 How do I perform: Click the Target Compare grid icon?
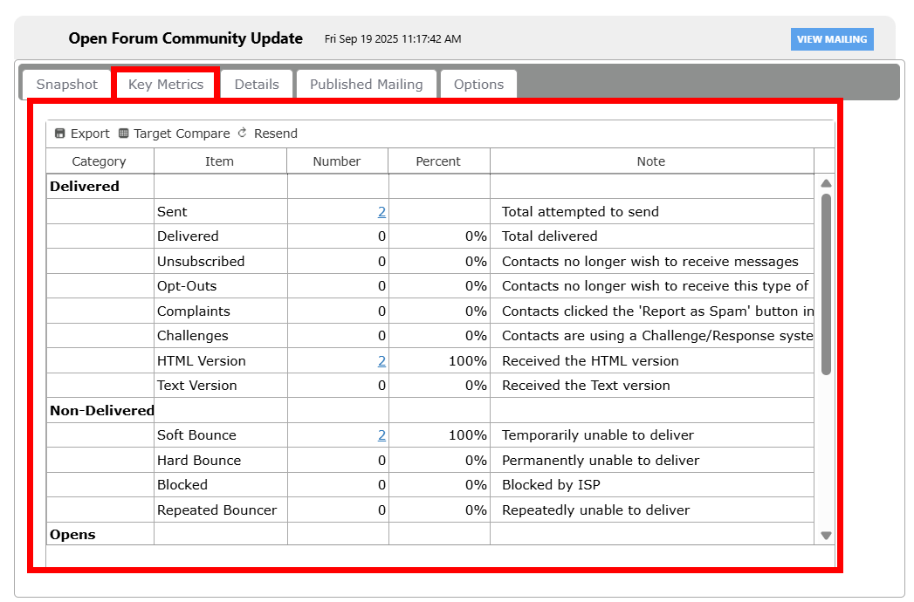(x=124, y=133)
